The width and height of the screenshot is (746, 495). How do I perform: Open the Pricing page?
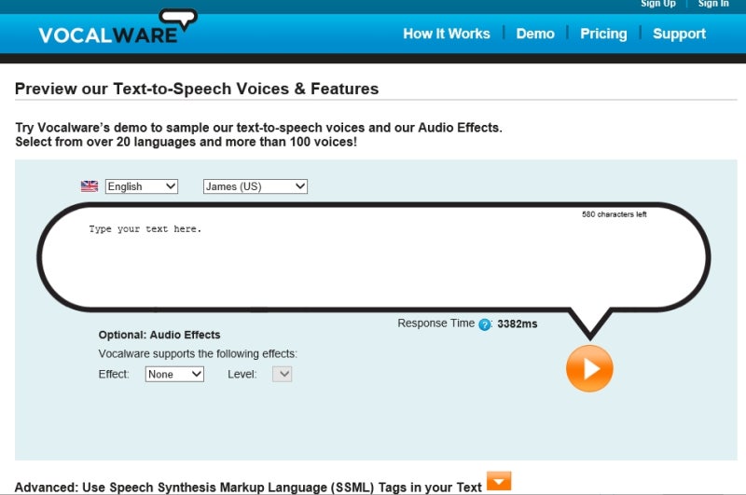[603, 34]
